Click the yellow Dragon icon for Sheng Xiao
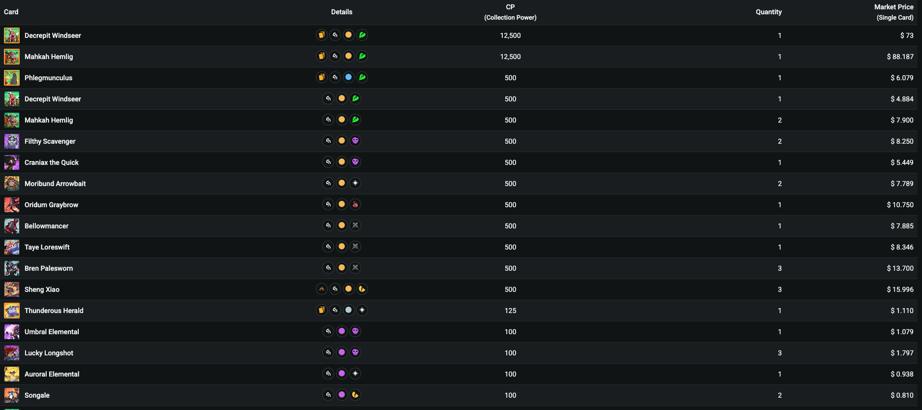 pyautogui.click(x=362, y=289)
